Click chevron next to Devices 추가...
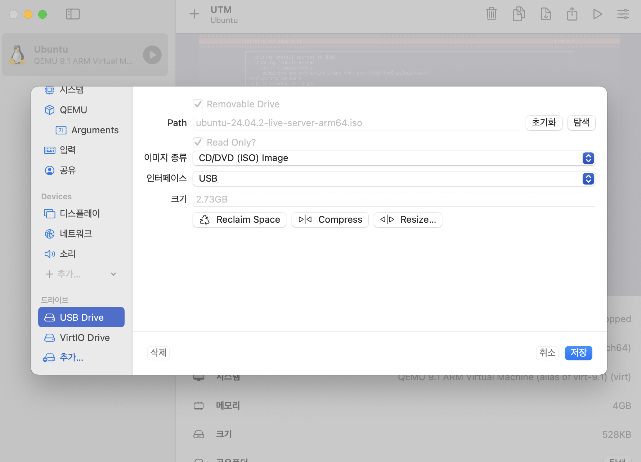 (x=113, y=274)
